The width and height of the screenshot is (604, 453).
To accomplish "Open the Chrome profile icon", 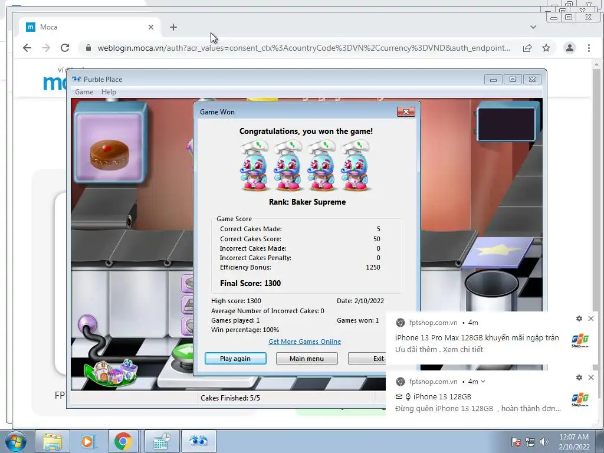I will coord(569,48).
